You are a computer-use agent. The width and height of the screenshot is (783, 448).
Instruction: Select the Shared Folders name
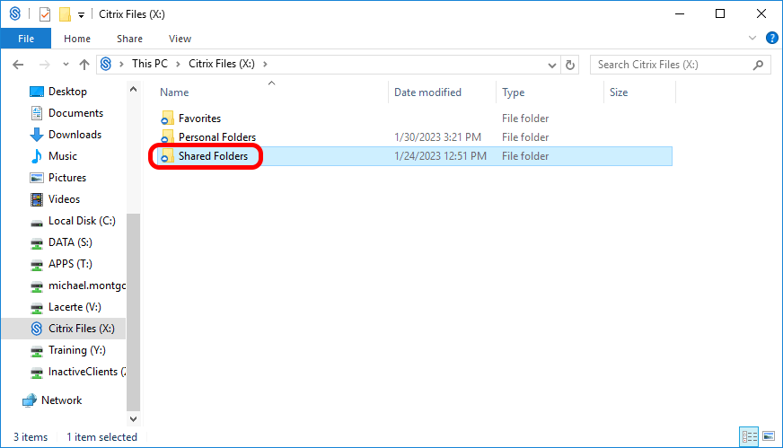click(213, 156)
